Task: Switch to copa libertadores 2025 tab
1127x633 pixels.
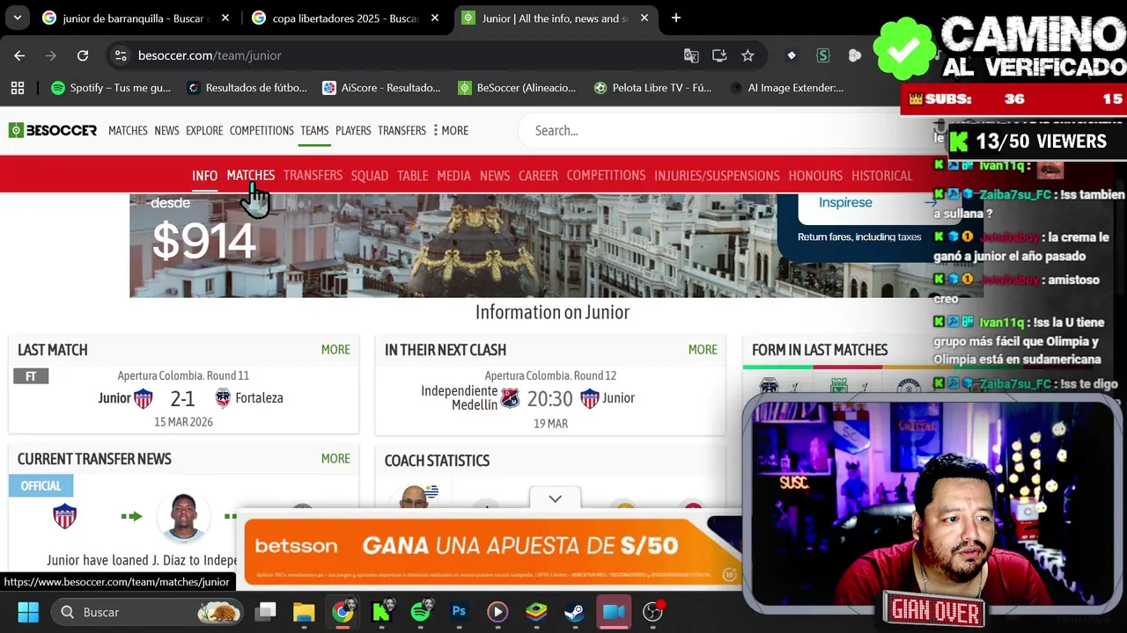Action: [x=345, y=18]
